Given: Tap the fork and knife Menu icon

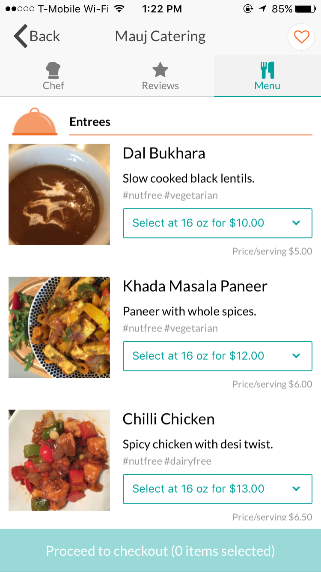Looking at the screenshot, I should tap(267, 69).
